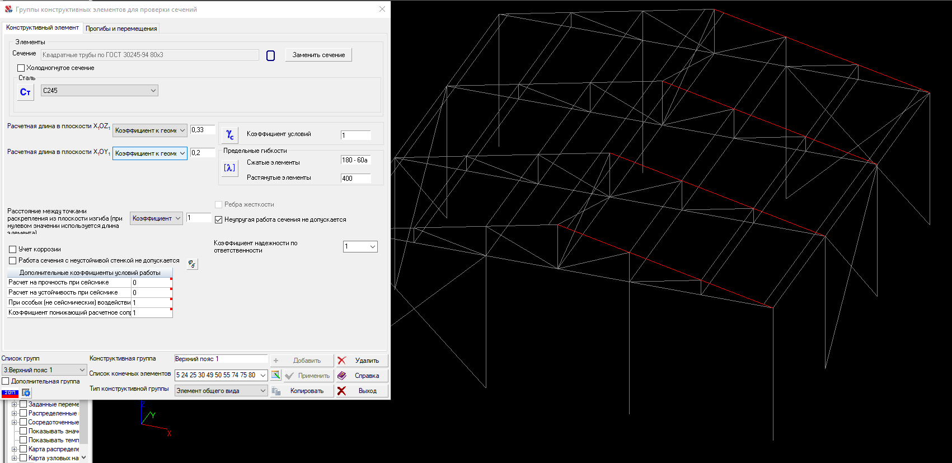Open the Тип конструктивной группы dropdown
Viewport: 952px width, 463px height.
[x=221, y=391]
